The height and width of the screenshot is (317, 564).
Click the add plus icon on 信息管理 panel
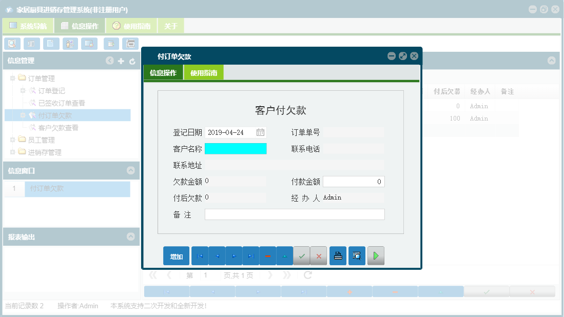(x=121, y=61)
